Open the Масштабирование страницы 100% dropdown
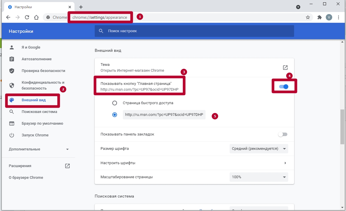This screenshot has height=211, width=346. click(x=259, y=177)
